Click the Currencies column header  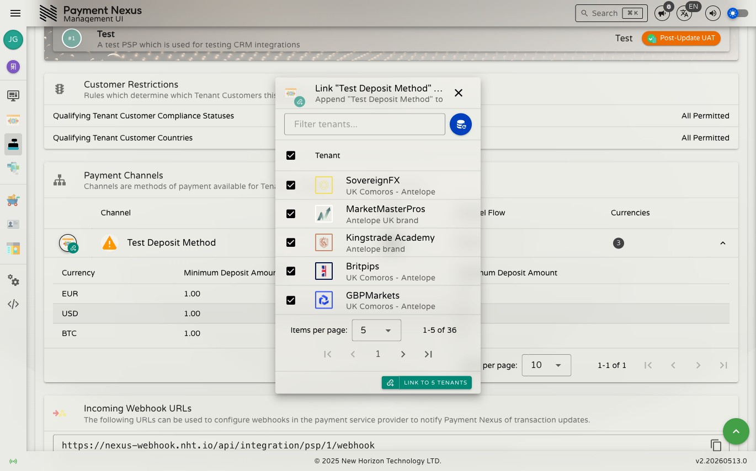coord(630,213)
